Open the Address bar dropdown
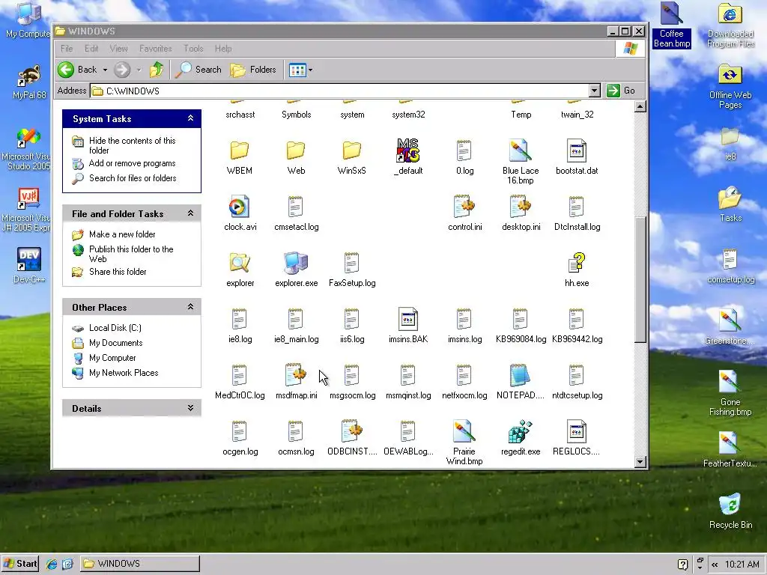The height and width of the screenshot is (575, 767). point(594,91)
